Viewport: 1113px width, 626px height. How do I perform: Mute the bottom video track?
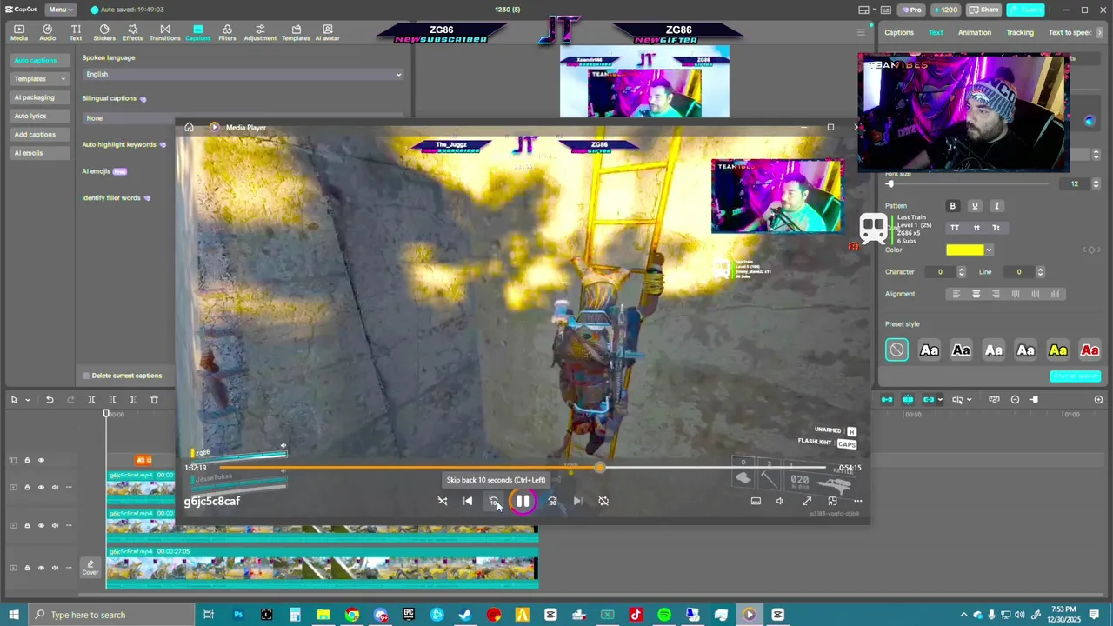[55, 568]
